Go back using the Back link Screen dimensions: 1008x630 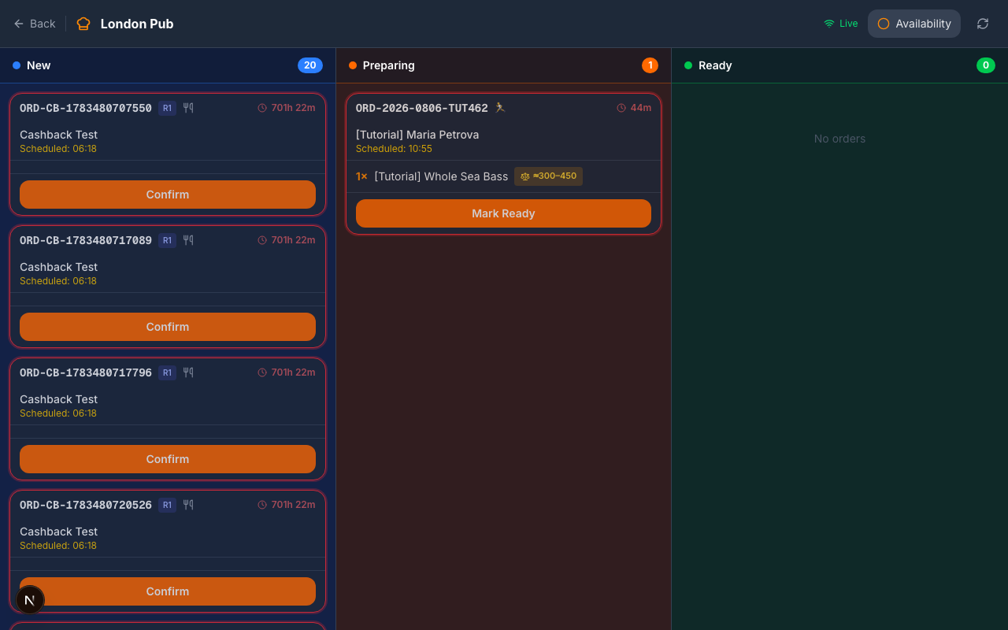(35, 24)
